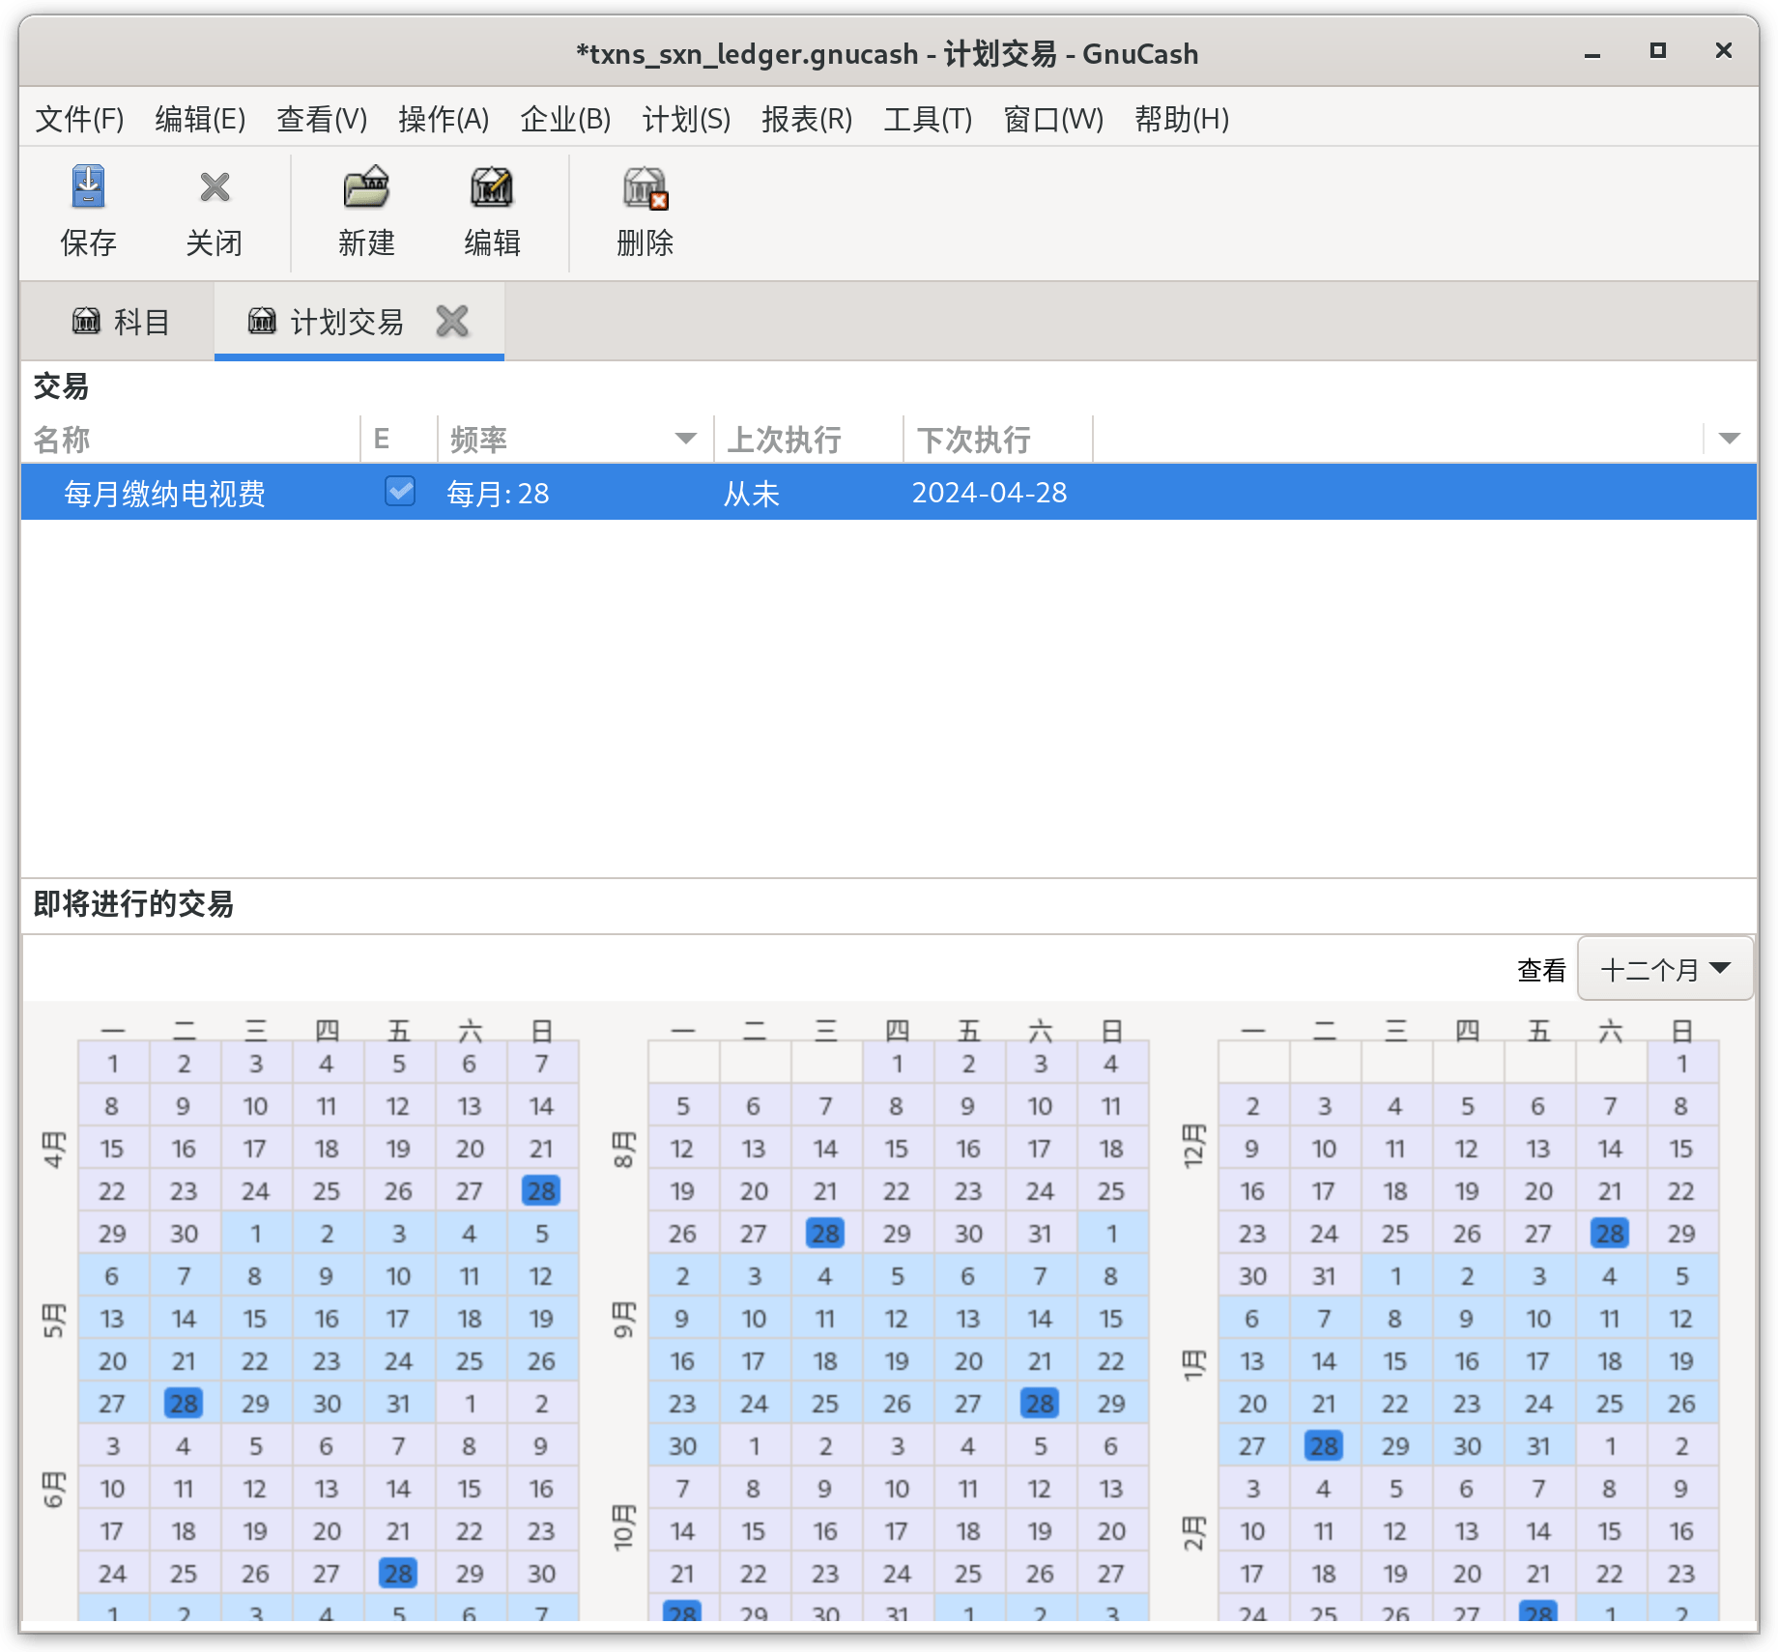Open the 报表(R) menu

pyautogui.click(x=807, y=119)
